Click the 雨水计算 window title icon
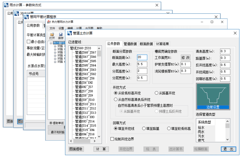This screenshot has height=158, width=242. (6, 5)
